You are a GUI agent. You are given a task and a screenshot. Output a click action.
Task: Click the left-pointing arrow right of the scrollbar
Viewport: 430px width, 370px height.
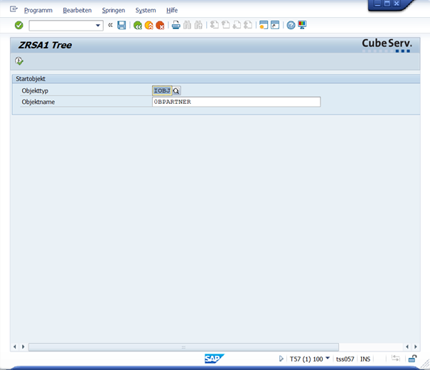[407, 347]
